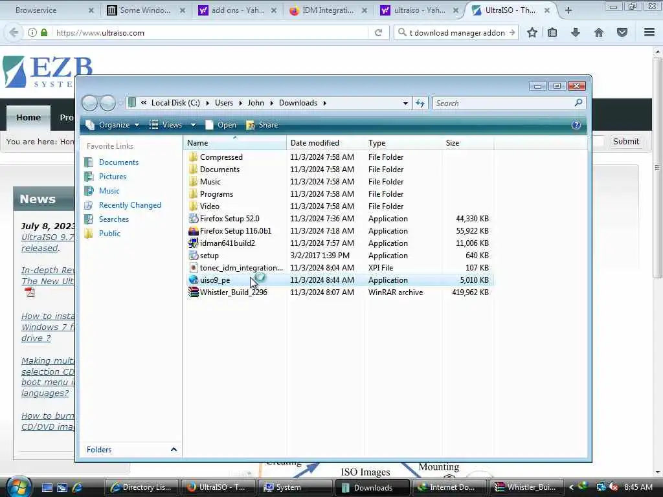663x497 pixels.
Task: Click Windows Start orb
Action: (x=17, y=487)
